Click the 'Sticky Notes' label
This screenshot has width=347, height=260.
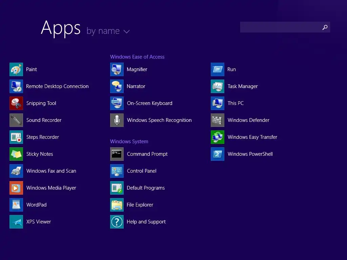pos(40,154)
